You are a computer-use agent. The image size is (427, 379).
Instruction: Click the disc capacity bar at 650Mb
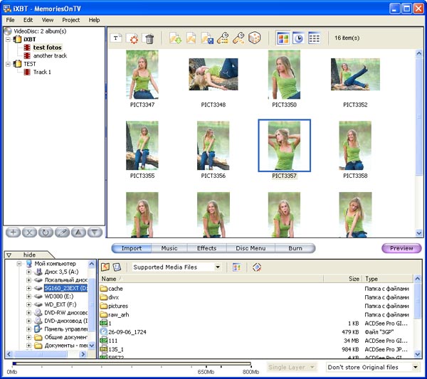click(x=206, y=365)
